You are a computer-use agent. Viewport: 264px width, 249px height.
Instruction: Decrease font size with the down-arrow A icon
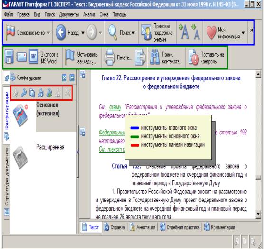[196, 32]
